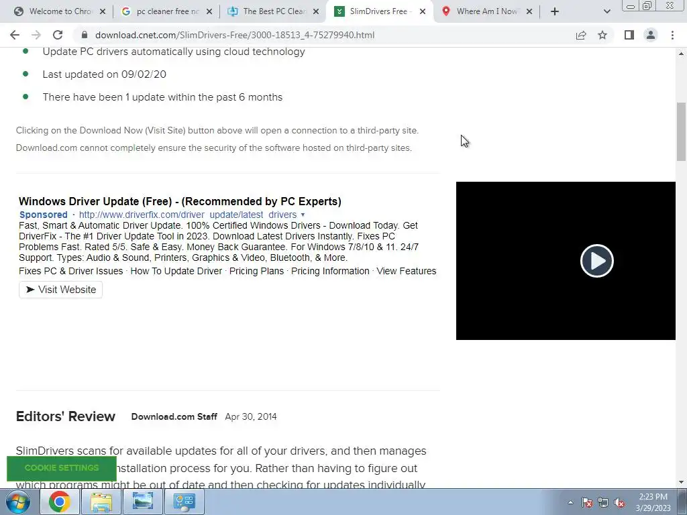The height and width of the screenshot is (515, 687).
Task: Click Fixes PC & Driver Issues link
Action: [71, 271]
